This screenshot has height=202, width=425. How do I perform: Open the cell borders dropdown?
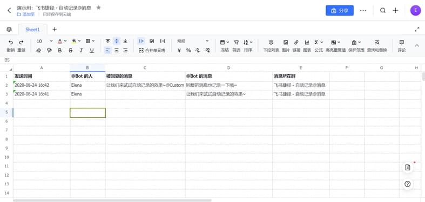pyautogui.click(x=90, y=41)
